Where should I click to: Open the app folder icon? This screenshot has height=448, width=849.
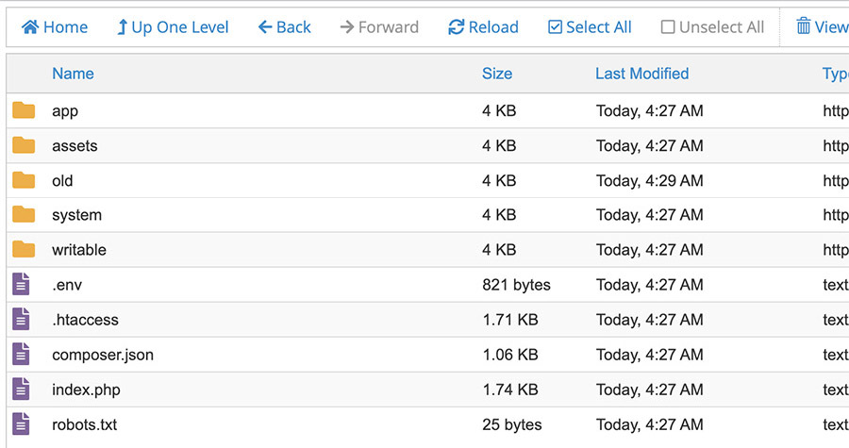pos(24,110)
